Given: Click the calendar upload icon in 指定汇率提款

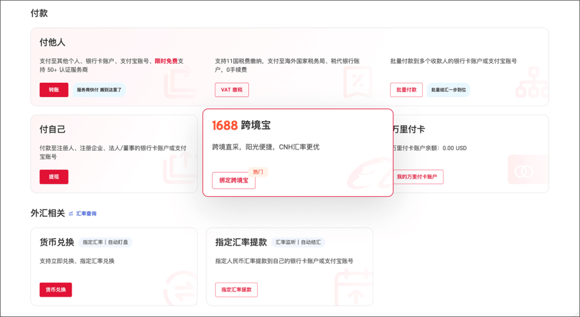Looking at the screenshot, I should click(x=353, y=286).
